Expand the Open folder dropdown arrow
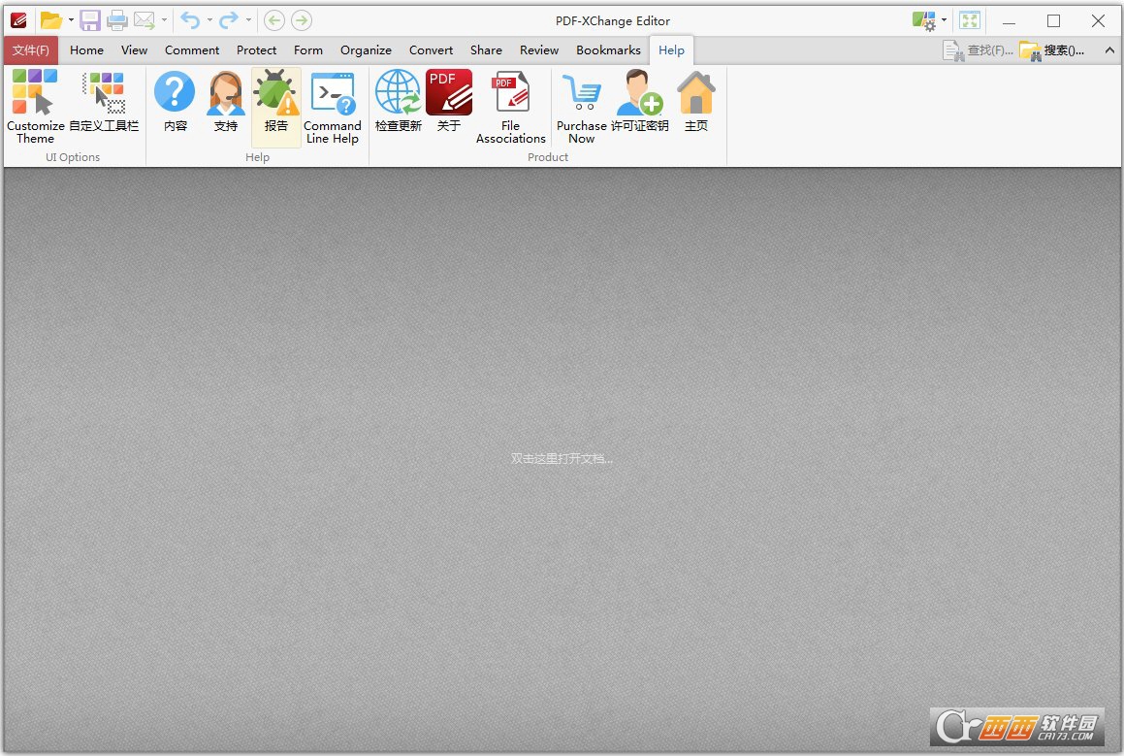 pyautogui.click(x=71, y=20)
